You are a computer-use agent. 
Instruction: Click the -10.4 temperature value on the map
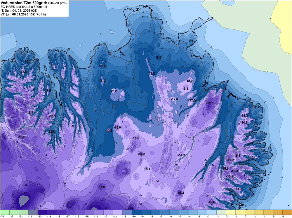(102, 66)
